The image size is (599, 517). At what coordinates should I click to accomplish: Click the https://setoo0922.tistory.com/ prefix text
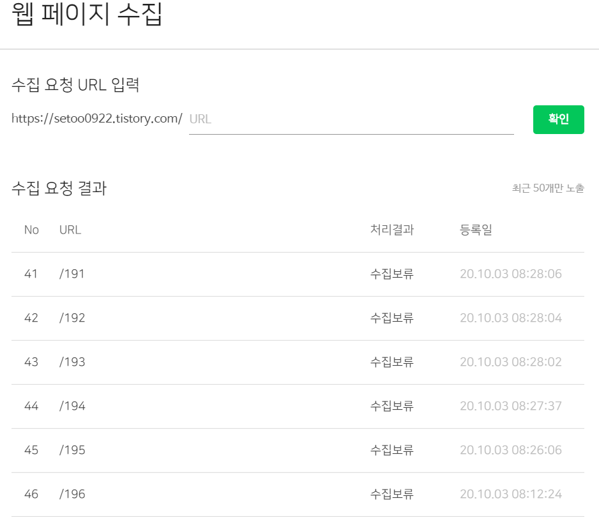pyautogui.click(x=97, y=118)
